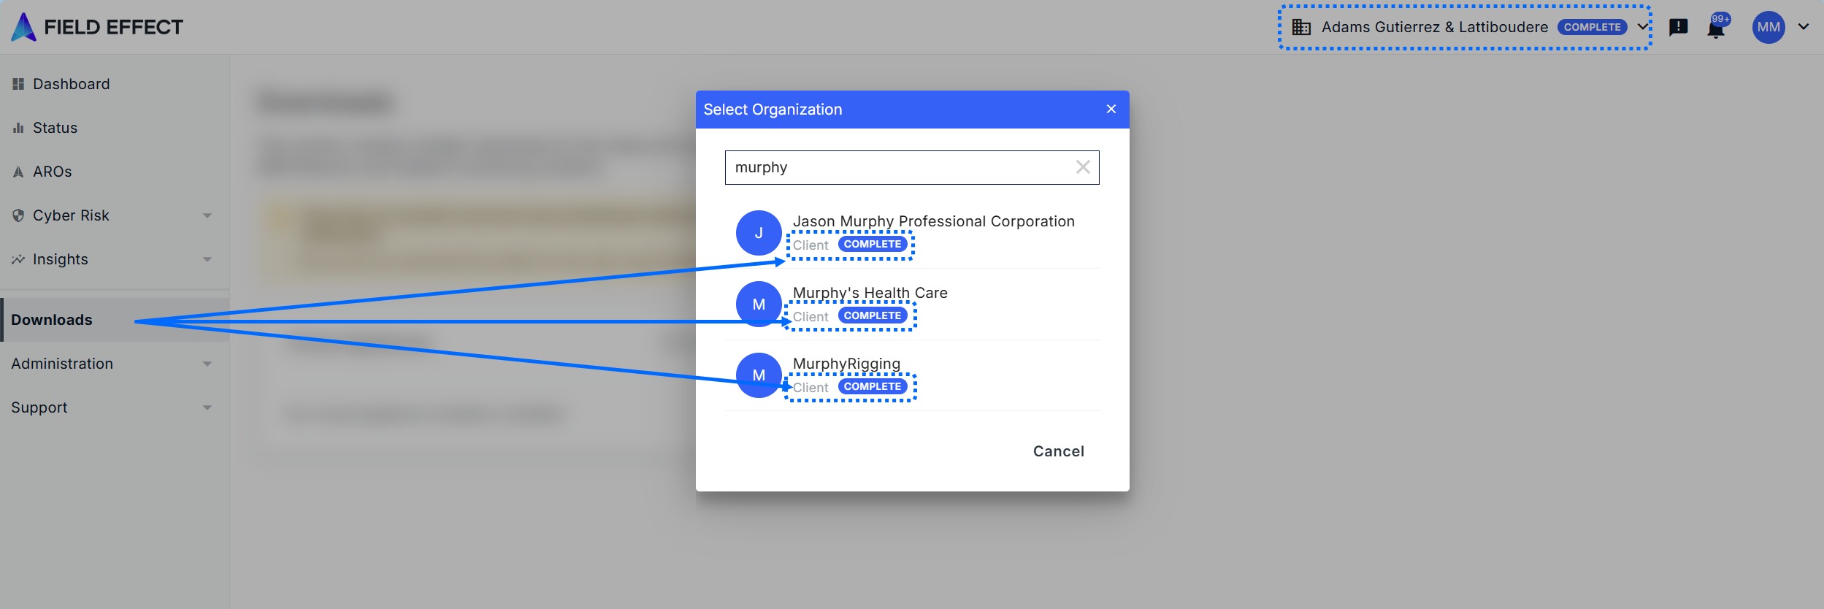Click COMPLETE badge under MurphyRigging
The height and width of the screenshot is (609, 1824).
pyautogui.click(x=873, y=386)
